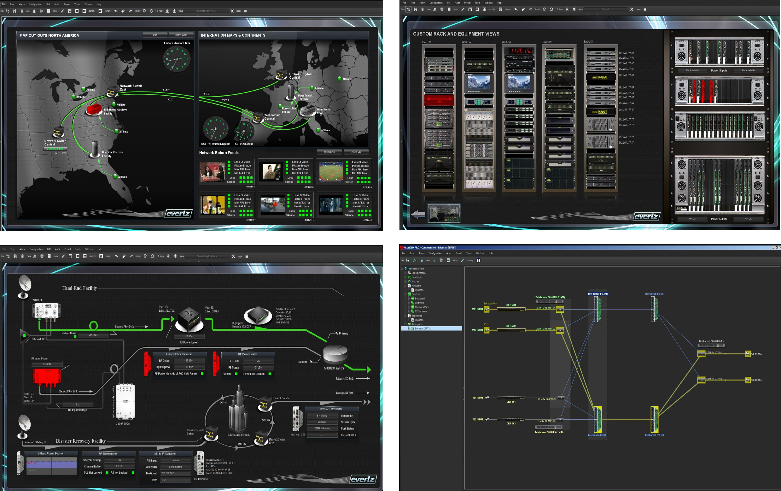The width and height of the screenshot is (781, 491).
Task: Collapse the Services tree node
Action: click(x=405, y=294)
